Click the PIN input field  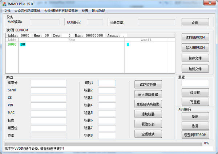(x=49, y=106)
